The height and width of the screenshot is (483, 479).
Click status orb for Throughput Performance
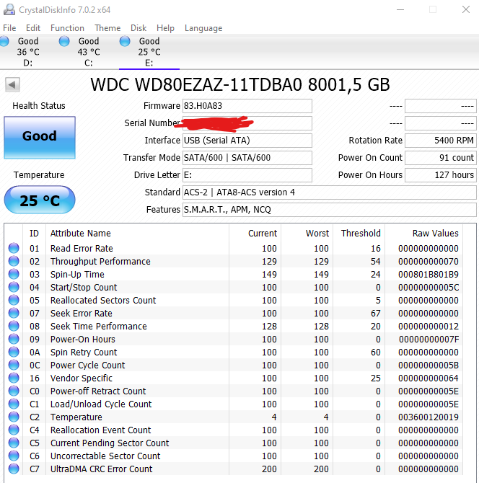14,261
